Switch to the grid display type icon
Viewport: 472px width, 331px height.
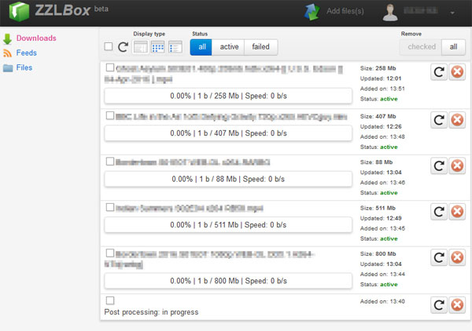(158, 47)
